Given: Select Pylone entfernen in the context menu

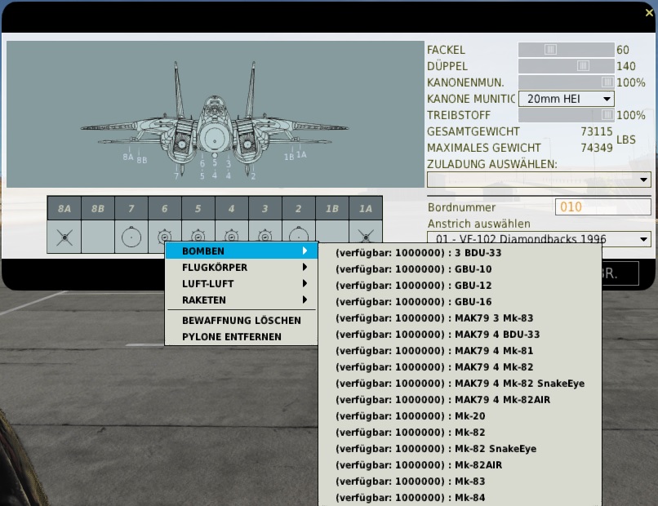Looking at the screenshot, I should [x=232, y=336].
